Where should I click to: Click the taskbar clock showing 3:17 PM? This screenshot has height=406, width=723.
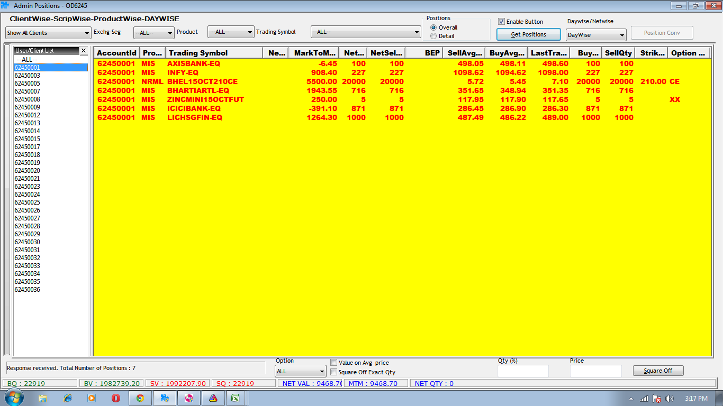[696, 399]
